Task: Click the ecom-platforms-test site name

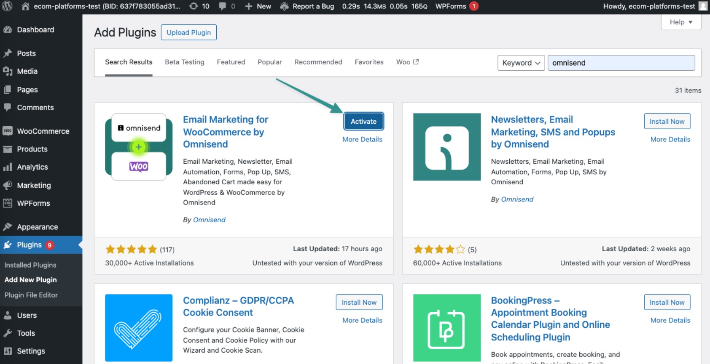Action: [107, 6]
